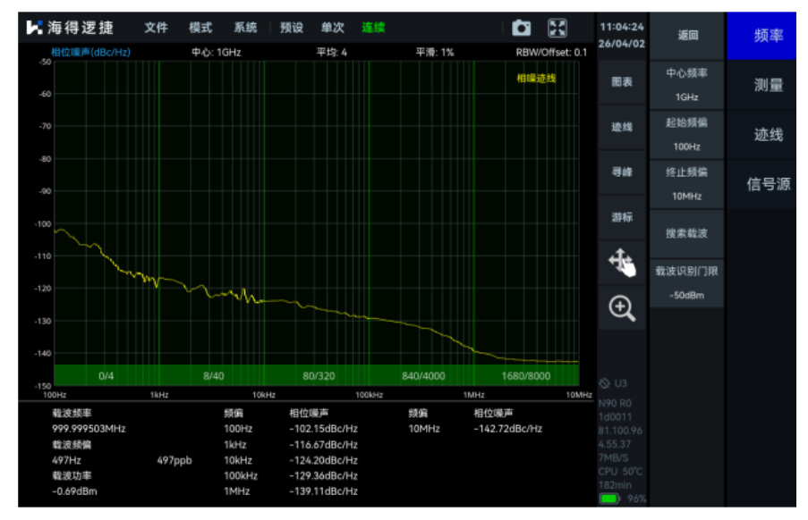Click the battery status icon
The height and width of the screenshot is (520, 808).
click(x=610, y=499)
